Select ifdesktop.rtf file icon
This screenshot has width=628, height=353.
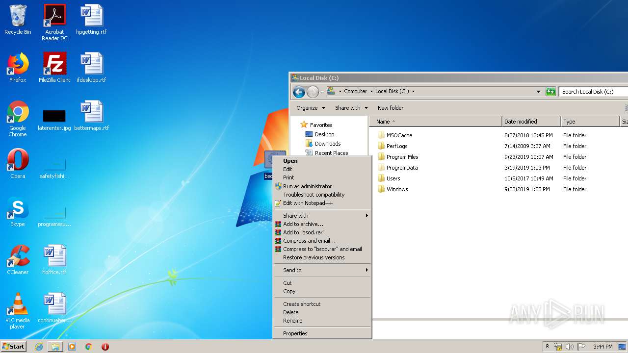(x=91, y=68)
